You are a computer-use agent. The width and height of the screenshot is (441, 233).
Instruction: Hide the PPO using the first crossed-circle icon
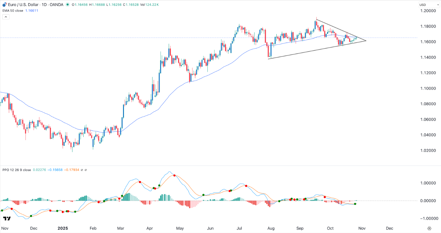click(x=82, y=170)
